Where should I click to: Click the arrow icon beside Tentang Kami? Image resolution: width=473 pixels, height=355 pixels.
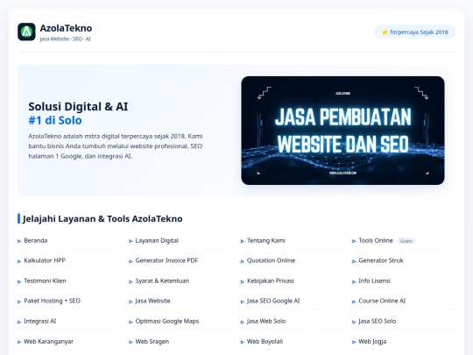pyautogui.click(x=243, y=241)
